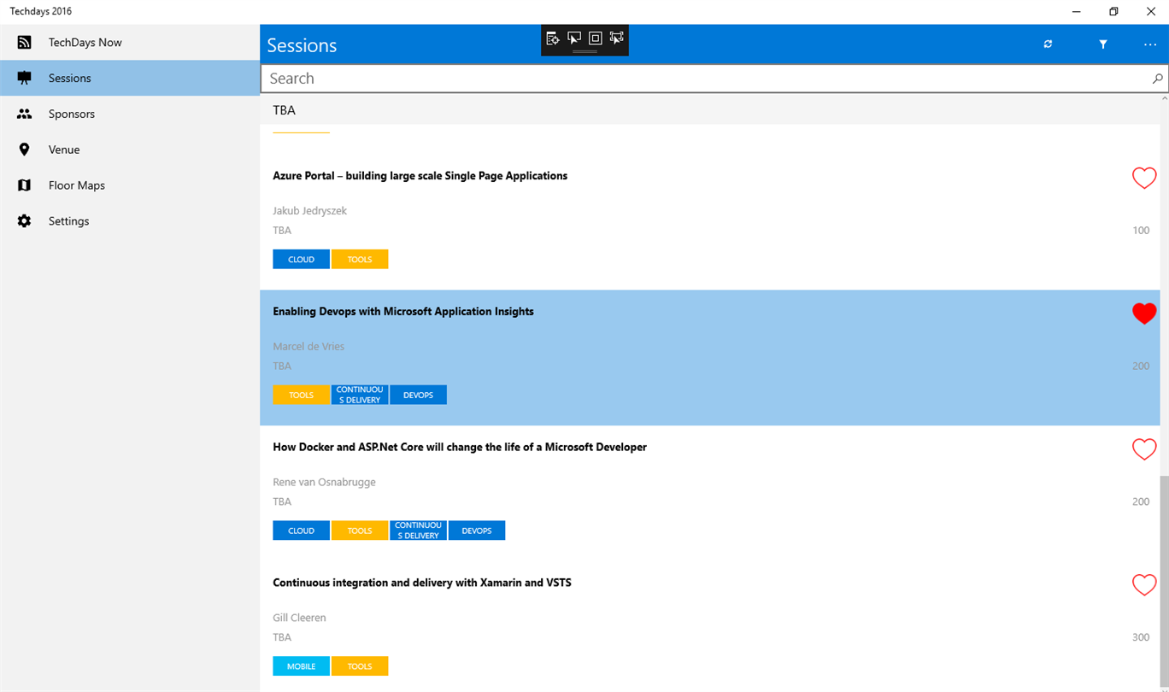Image resolution: width=1169 pixels, height=692 pixels.
Task: Favorite the Azure Portal session
Action: pos(1144,178)
